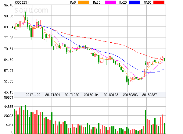This screenshot has width=183, height=134.
Task: Click the 77.22 price axis label
Action: coord(9,38)
